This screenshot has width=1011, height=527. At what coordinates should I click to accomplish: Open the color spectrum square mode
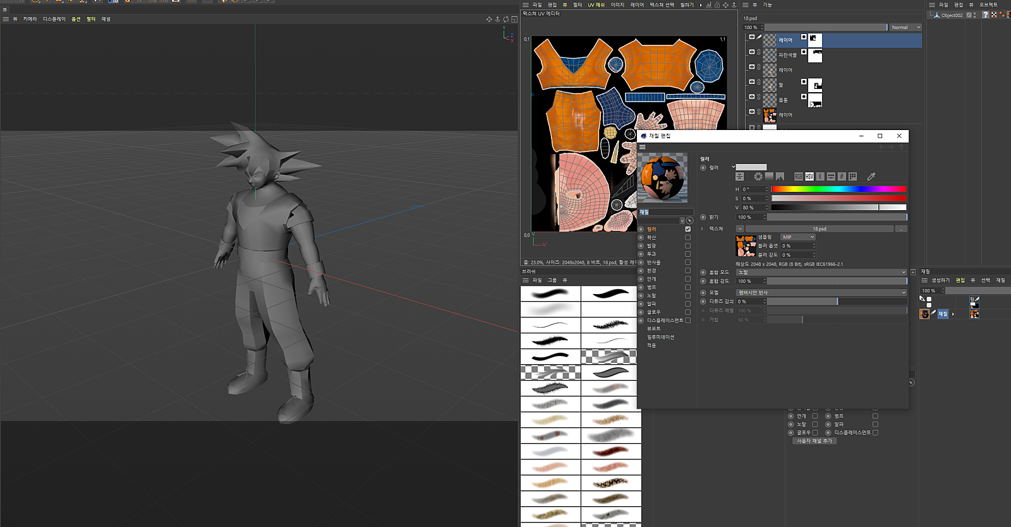pos(769,177)
